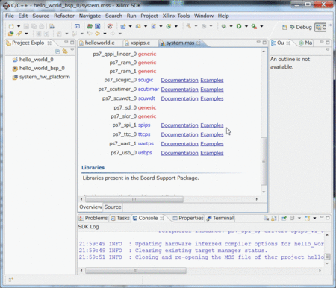Select the Make Target view tab
The width and height of the screenshot is (336, 288).
[305, 43]
